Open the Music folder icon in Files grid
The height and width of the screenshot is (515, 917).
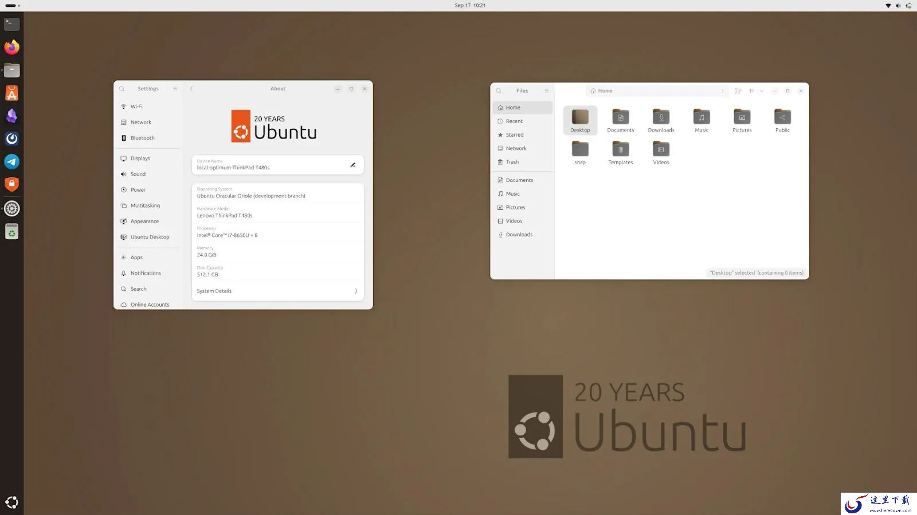pyautogui.click(x=702, y=121)
